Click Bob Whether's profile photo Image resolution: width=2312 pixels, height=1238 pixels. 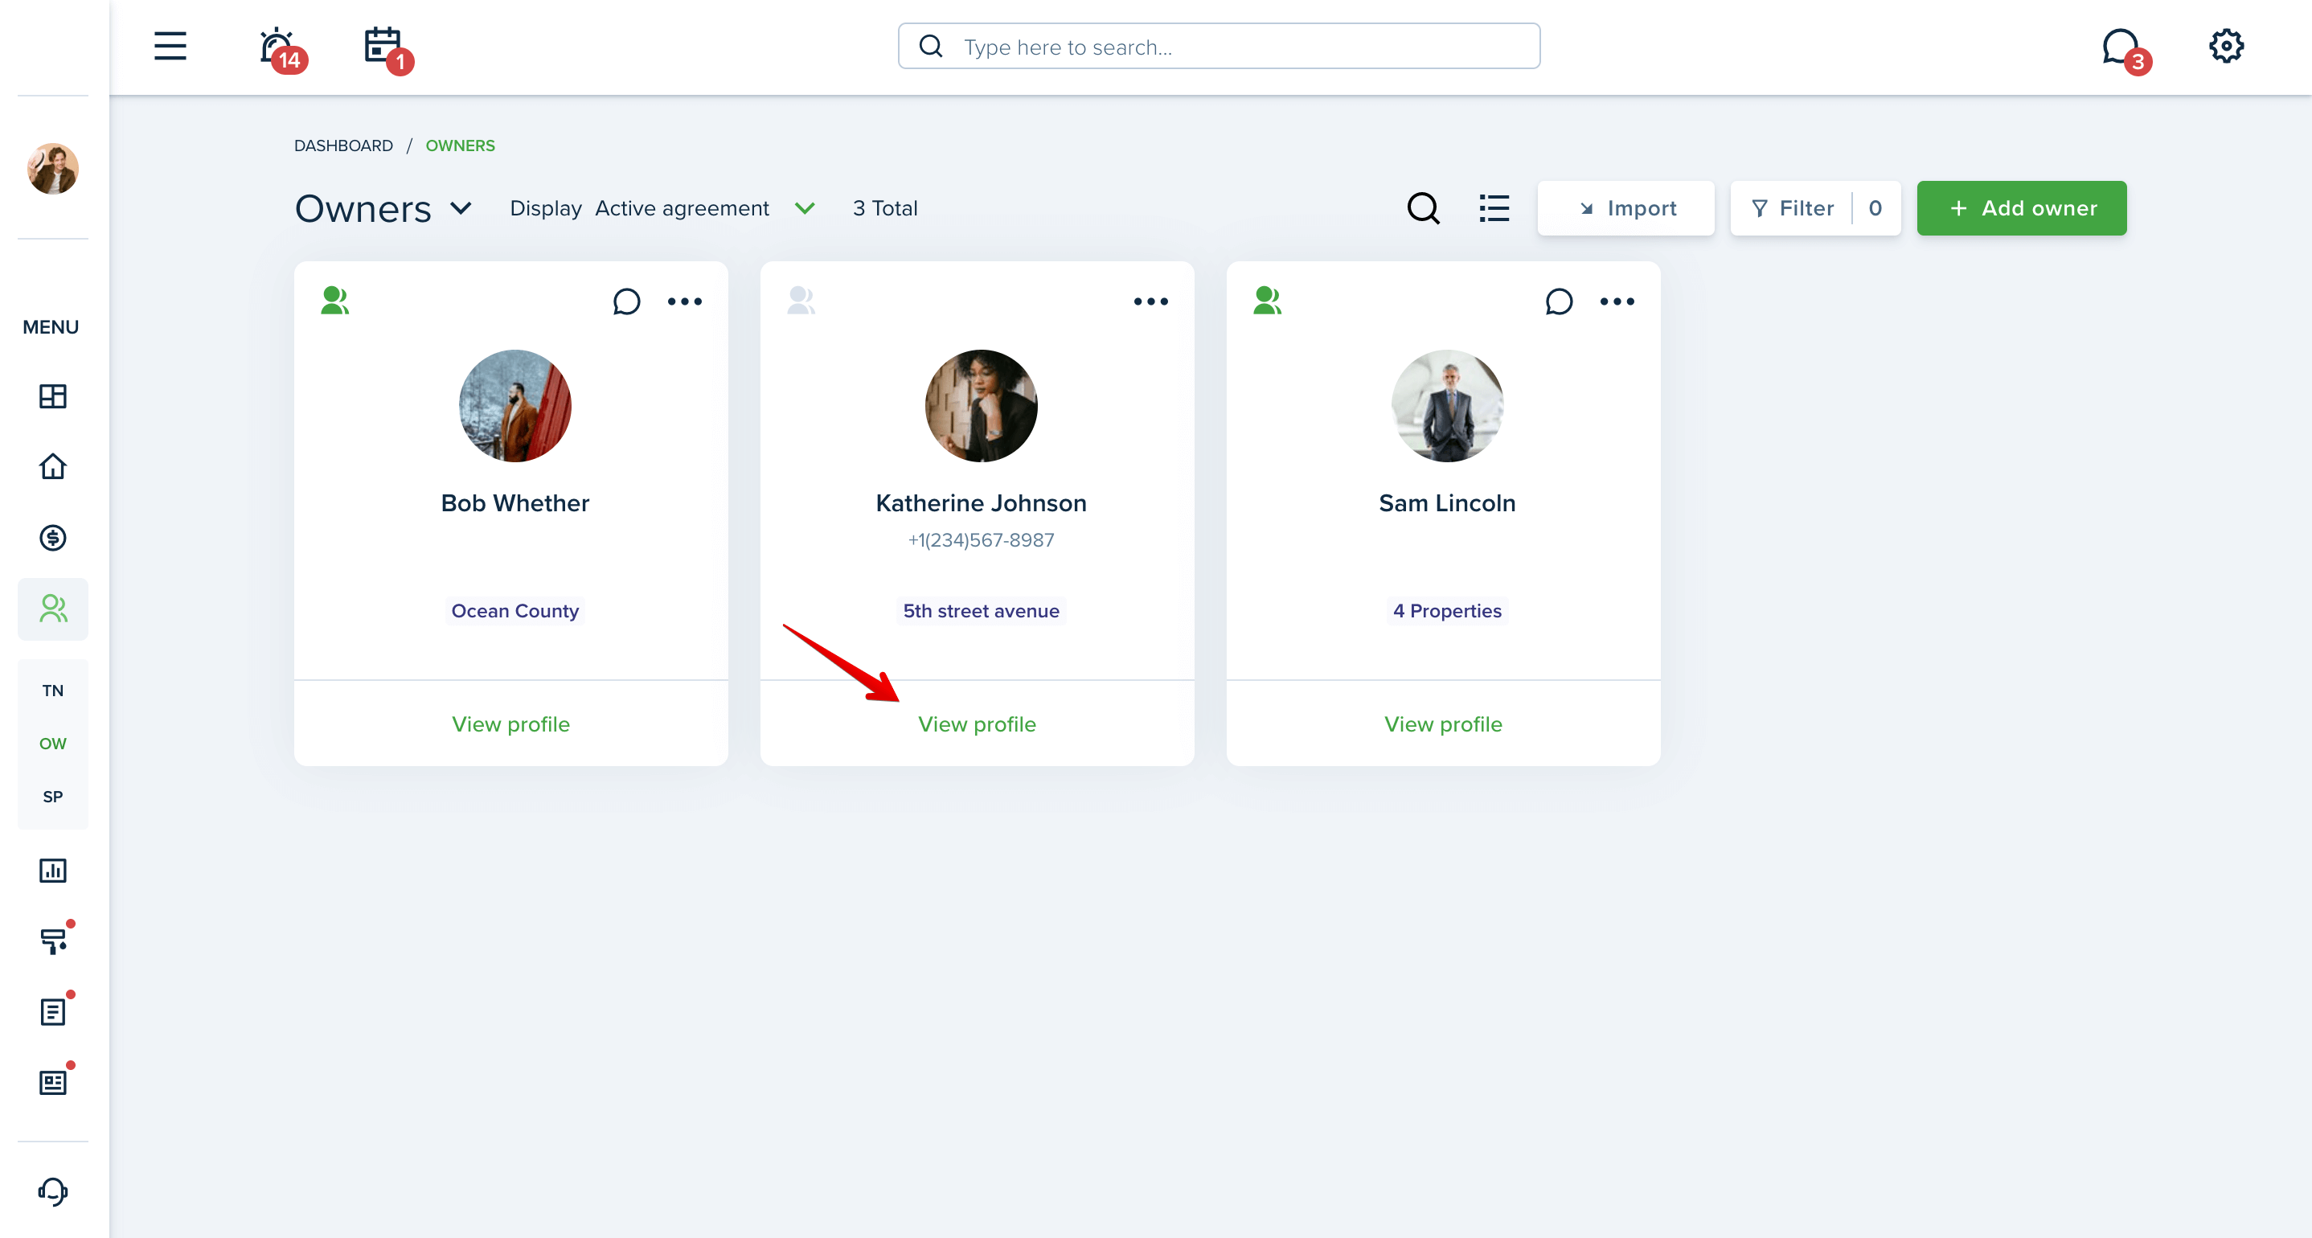coord(515,406)
